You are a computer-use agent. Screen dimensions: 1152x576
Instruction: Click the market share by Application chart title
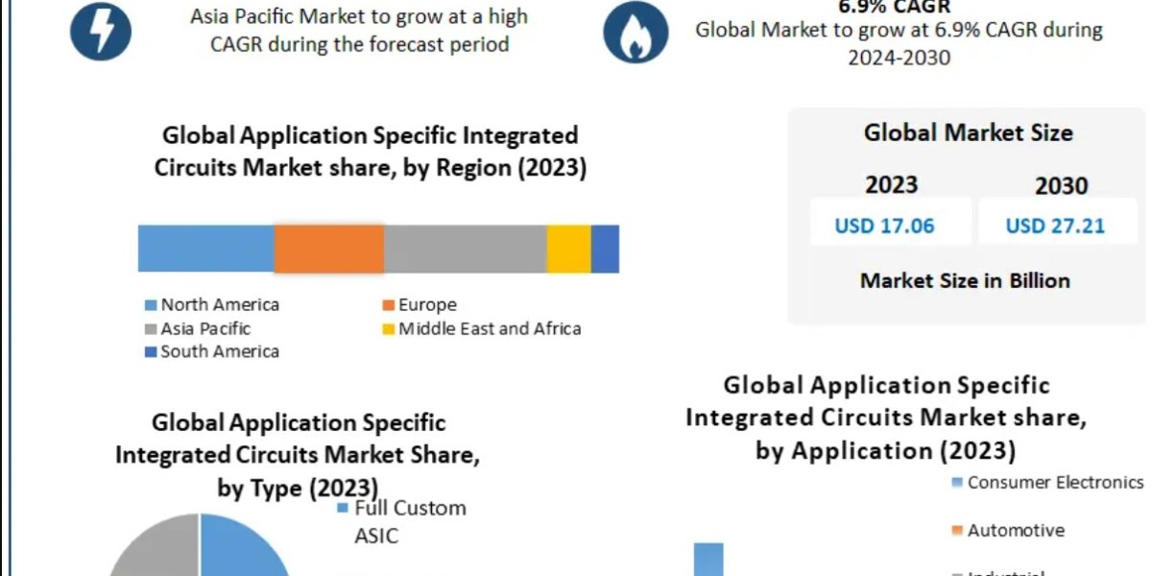click(x=885, y=418)
